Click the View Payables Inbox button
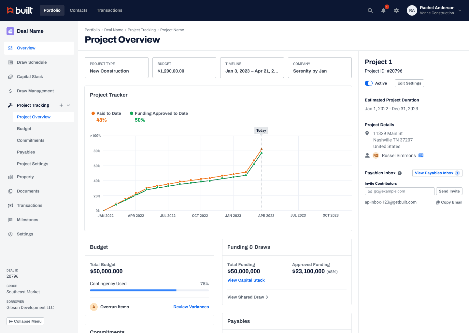469x333 pixels. (437, 173)
